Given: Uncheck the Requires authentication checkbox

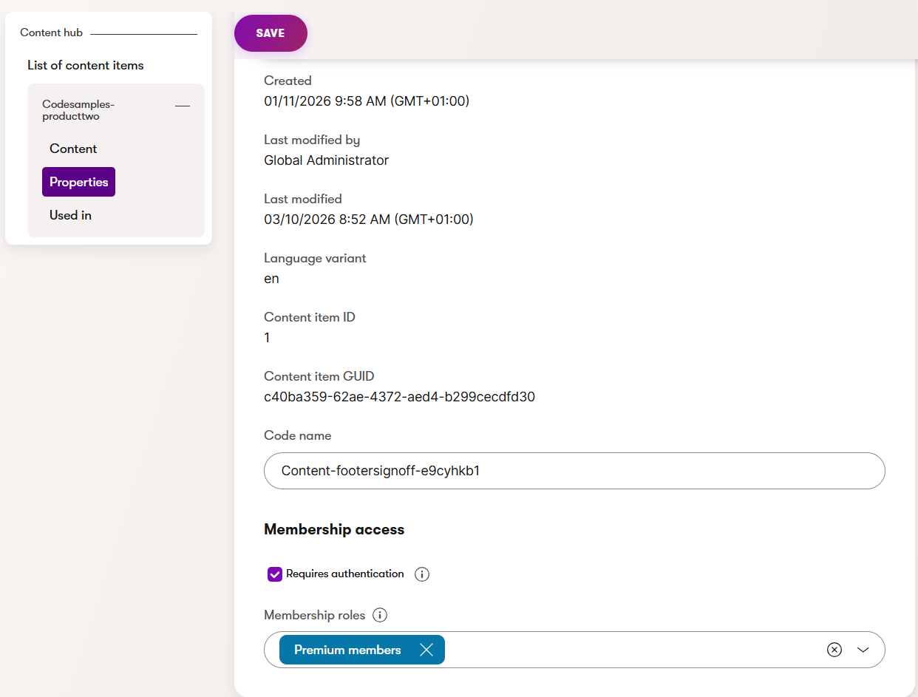Looking at the screenshot, I should pos(274,574).
